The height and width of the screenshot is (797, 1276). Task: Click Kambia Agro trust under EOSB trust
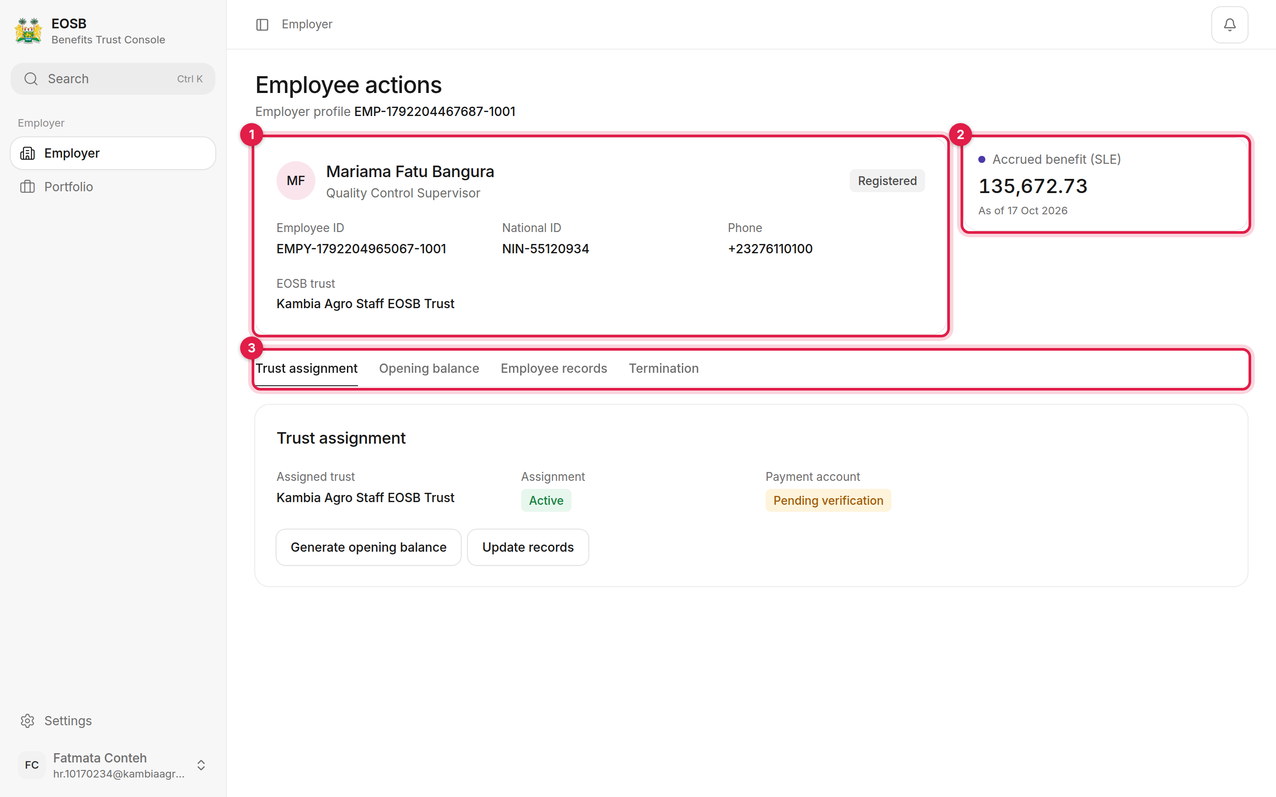pyautogui.click(x=365, y=304)
